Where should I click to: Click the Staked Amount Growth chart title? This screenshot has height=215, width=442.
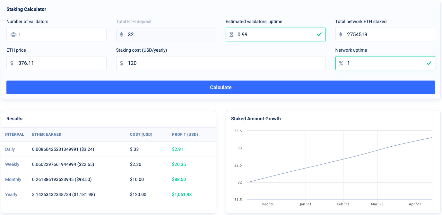tap(256, 119)
